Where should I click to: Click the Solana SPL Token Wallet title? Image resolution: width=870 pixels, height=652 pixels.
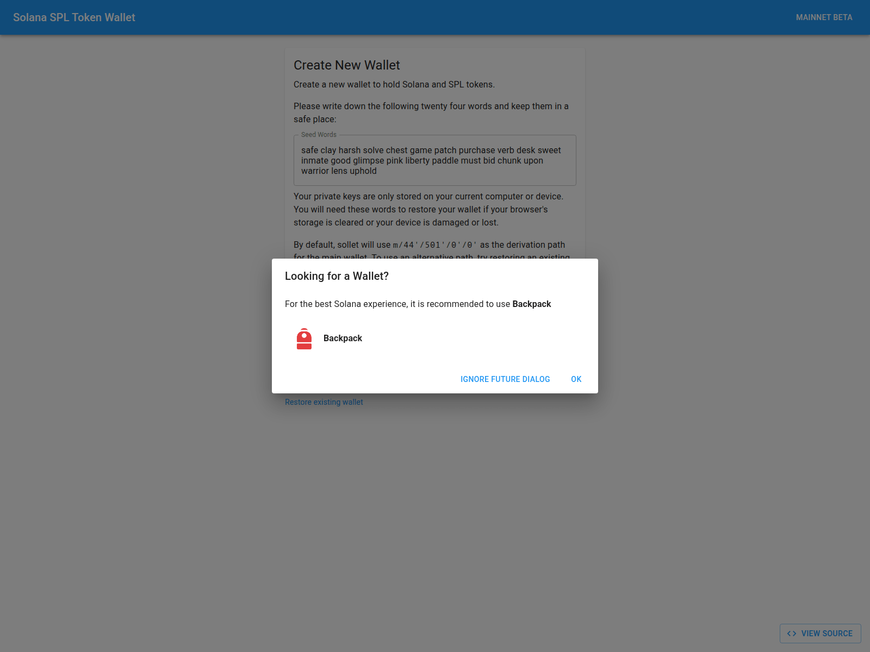click(74, 17)
